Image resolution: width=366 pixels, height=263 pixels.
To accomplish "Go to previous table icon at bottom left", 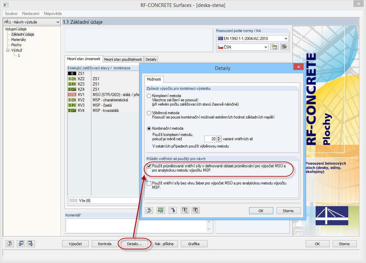I will pyautogui.click(x=20, y=244).
